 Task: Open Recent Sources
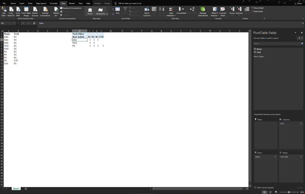[x=35, y=12]
